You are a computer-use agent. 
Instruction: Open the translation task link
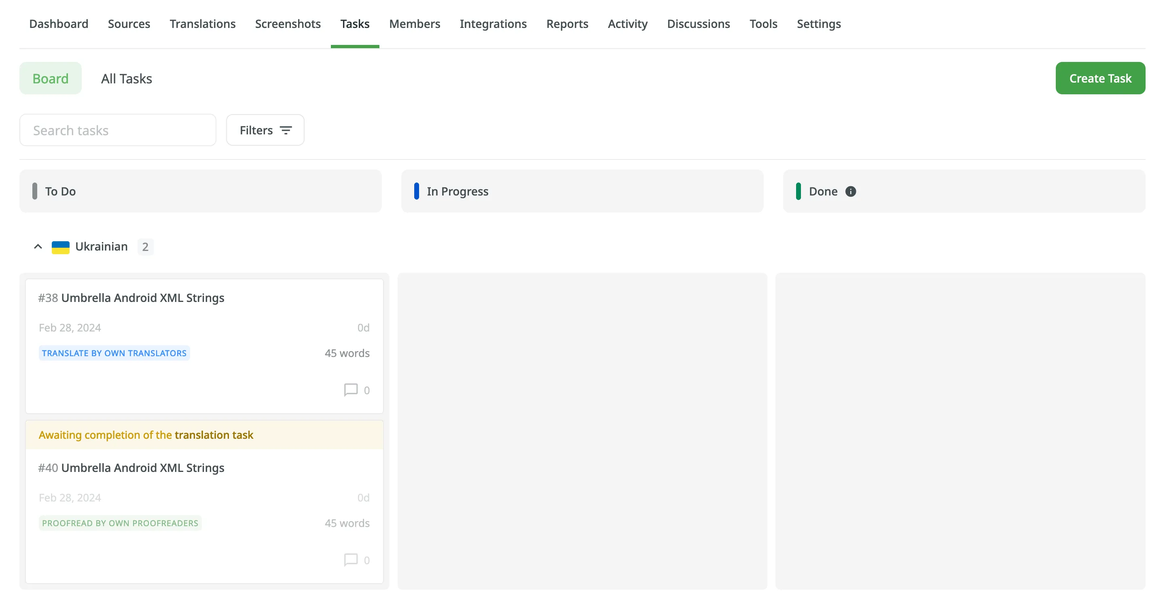pyautogui.click(x=214, y=435)
